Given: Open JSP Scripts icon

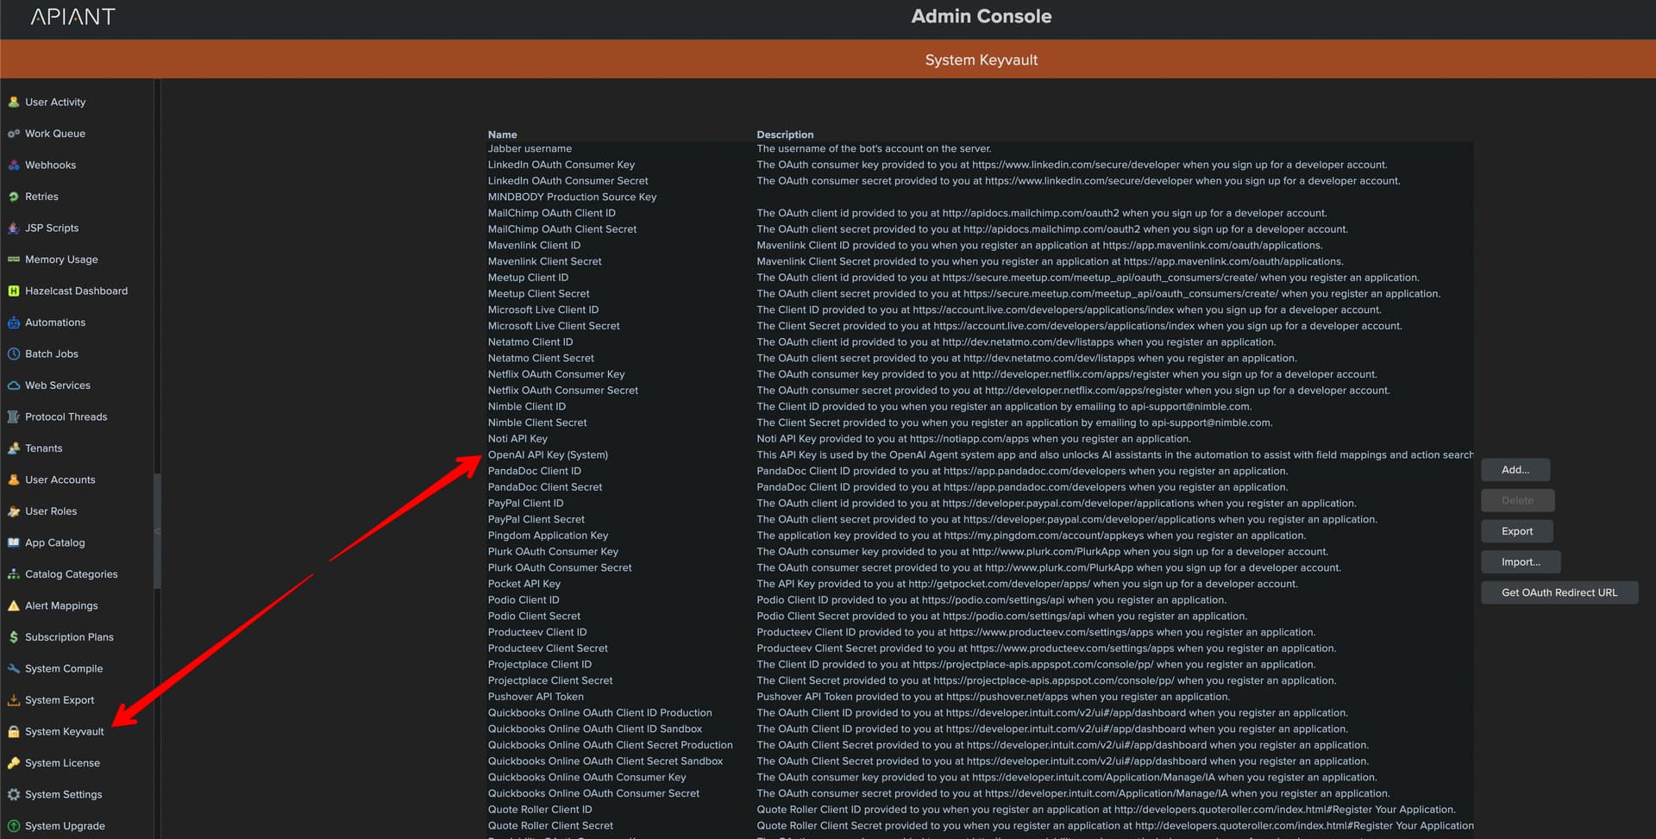Looking at the screenshot, I should (x=14, y=228).
